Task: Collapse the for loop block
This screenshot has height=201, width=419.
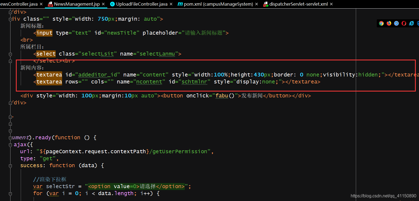Action: click(x=10, y=193)
